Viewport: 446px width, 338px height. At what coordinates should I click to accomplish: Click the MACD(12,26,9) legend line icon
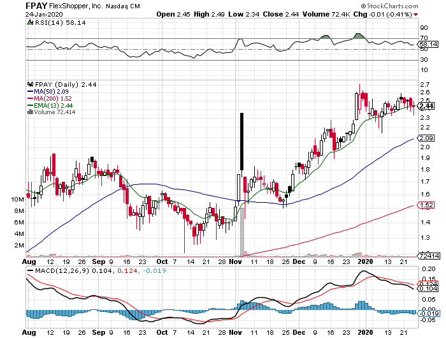click(30, 270)
